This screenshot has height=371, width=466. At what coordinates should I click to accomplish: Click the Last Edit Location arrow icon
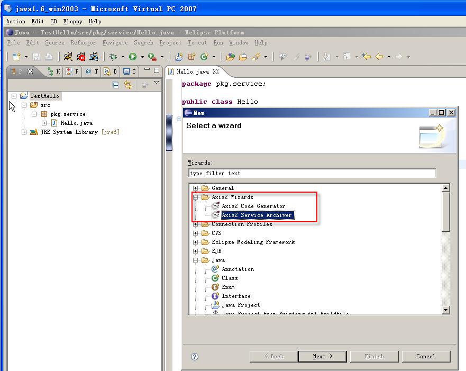coord(367,57)
